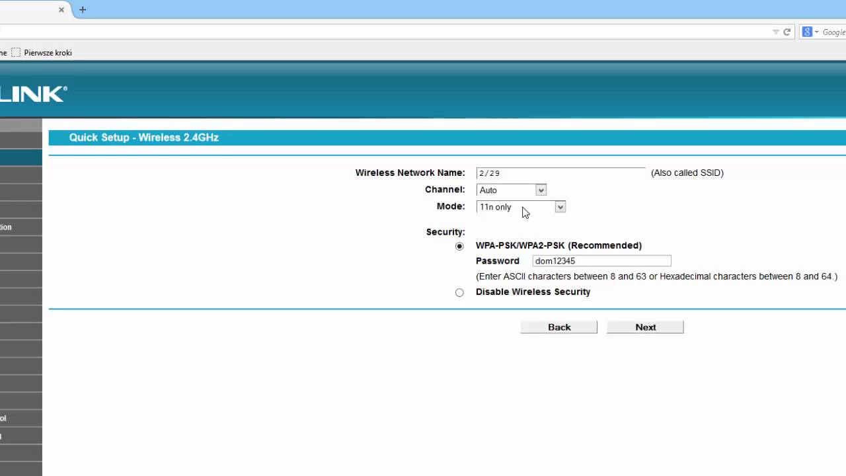Open the address bar history dropdown arrow

[776, 32]
